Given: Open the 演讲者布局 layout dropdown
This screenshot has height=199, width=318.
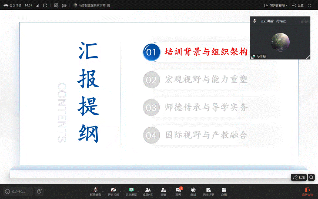Looking at the screenshot, I should [x=276, y=5].
